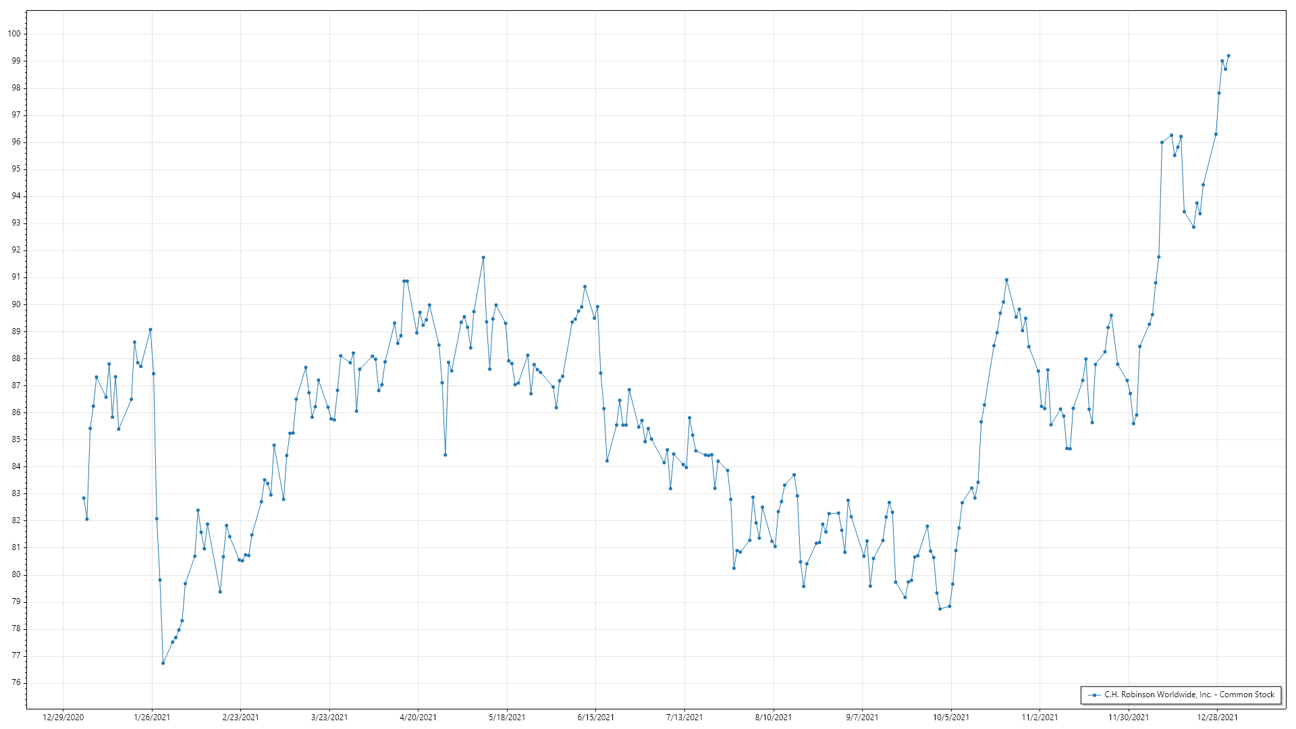Click the 1/26/2021 x-axis date label
1296x729 pixels.
click(x=152, y=718)
